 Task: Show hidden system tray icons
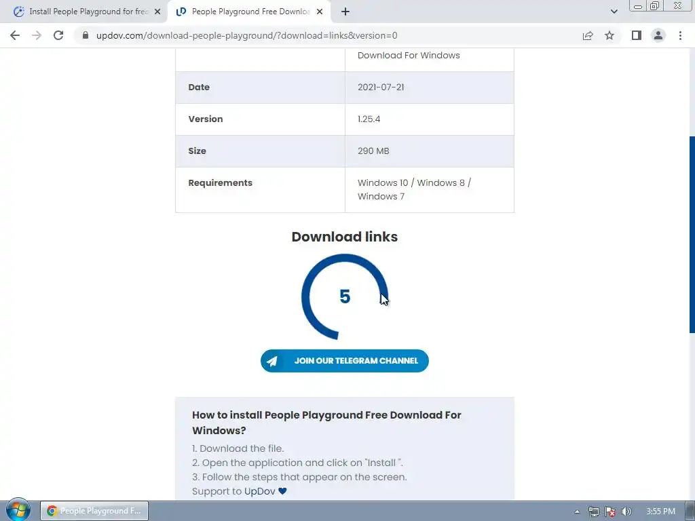click(577, 512)
